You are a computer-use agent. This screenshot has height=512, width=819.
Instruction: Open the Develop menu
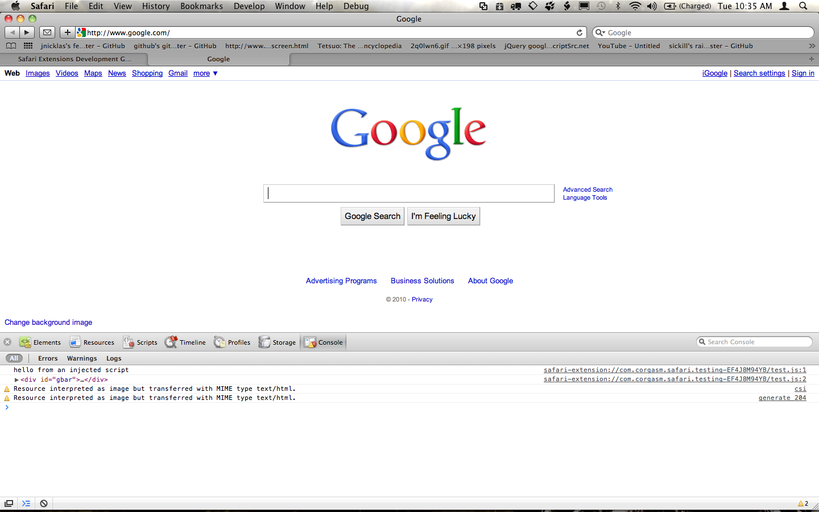(249, 6)
